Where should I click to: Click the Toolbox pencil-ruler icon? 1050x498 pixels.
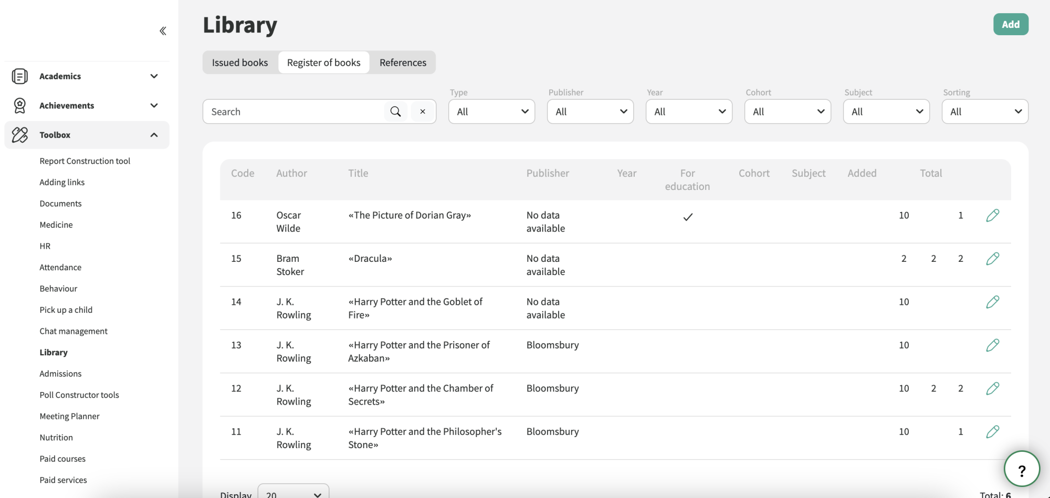click(20, 135)
